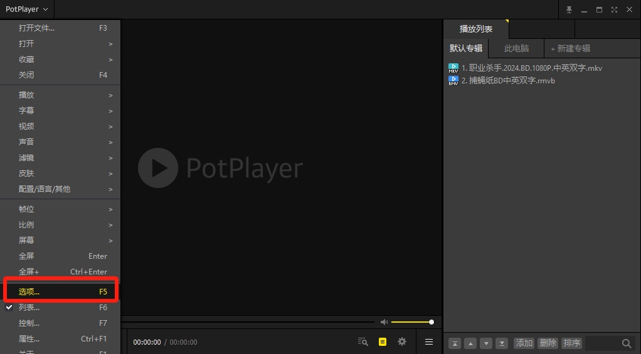641x354 pixels.
Task: Expand the 比例 submenu
Action: [x=60, y=224]
